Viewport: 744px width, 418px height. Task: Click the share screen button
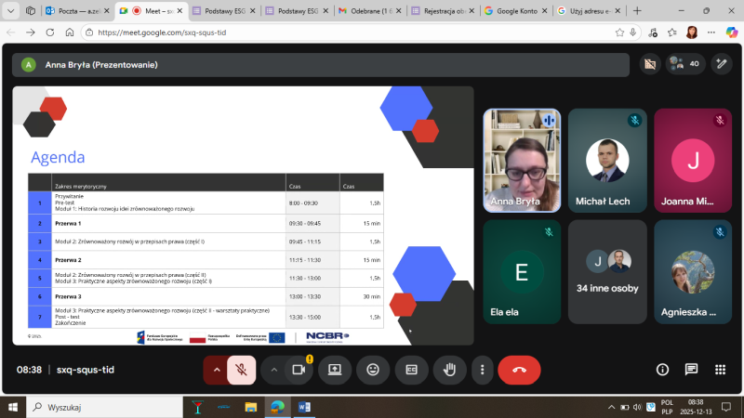(x=335, y=370)
